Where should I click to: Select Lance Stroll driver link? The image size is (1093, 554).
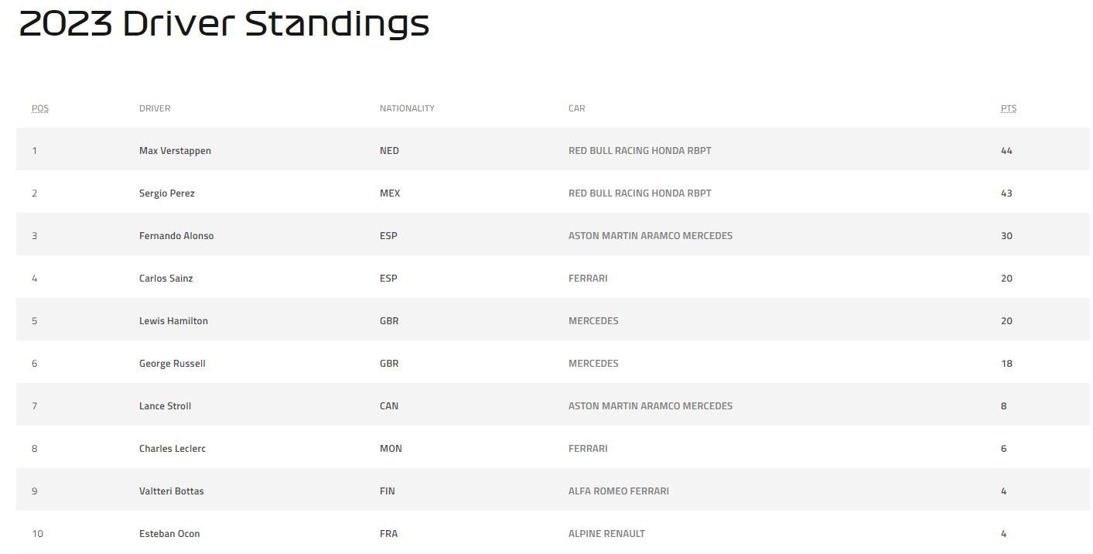(165, 406)
